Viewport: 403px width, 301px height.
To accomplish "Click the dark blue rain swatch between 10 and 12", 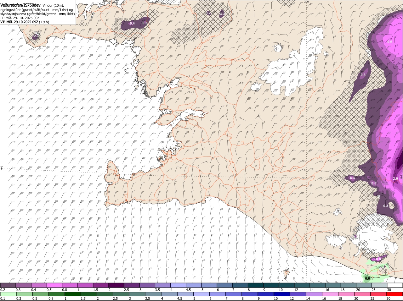I will coord(282,294).
